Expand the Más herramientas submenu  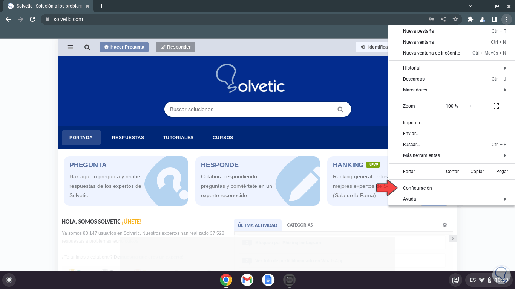452,155
